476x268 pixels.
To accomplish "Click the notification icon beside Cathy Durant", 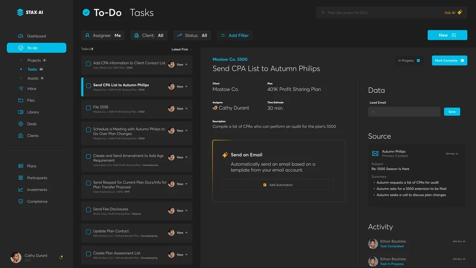I will pyautogui.click(x=61, y=257).
